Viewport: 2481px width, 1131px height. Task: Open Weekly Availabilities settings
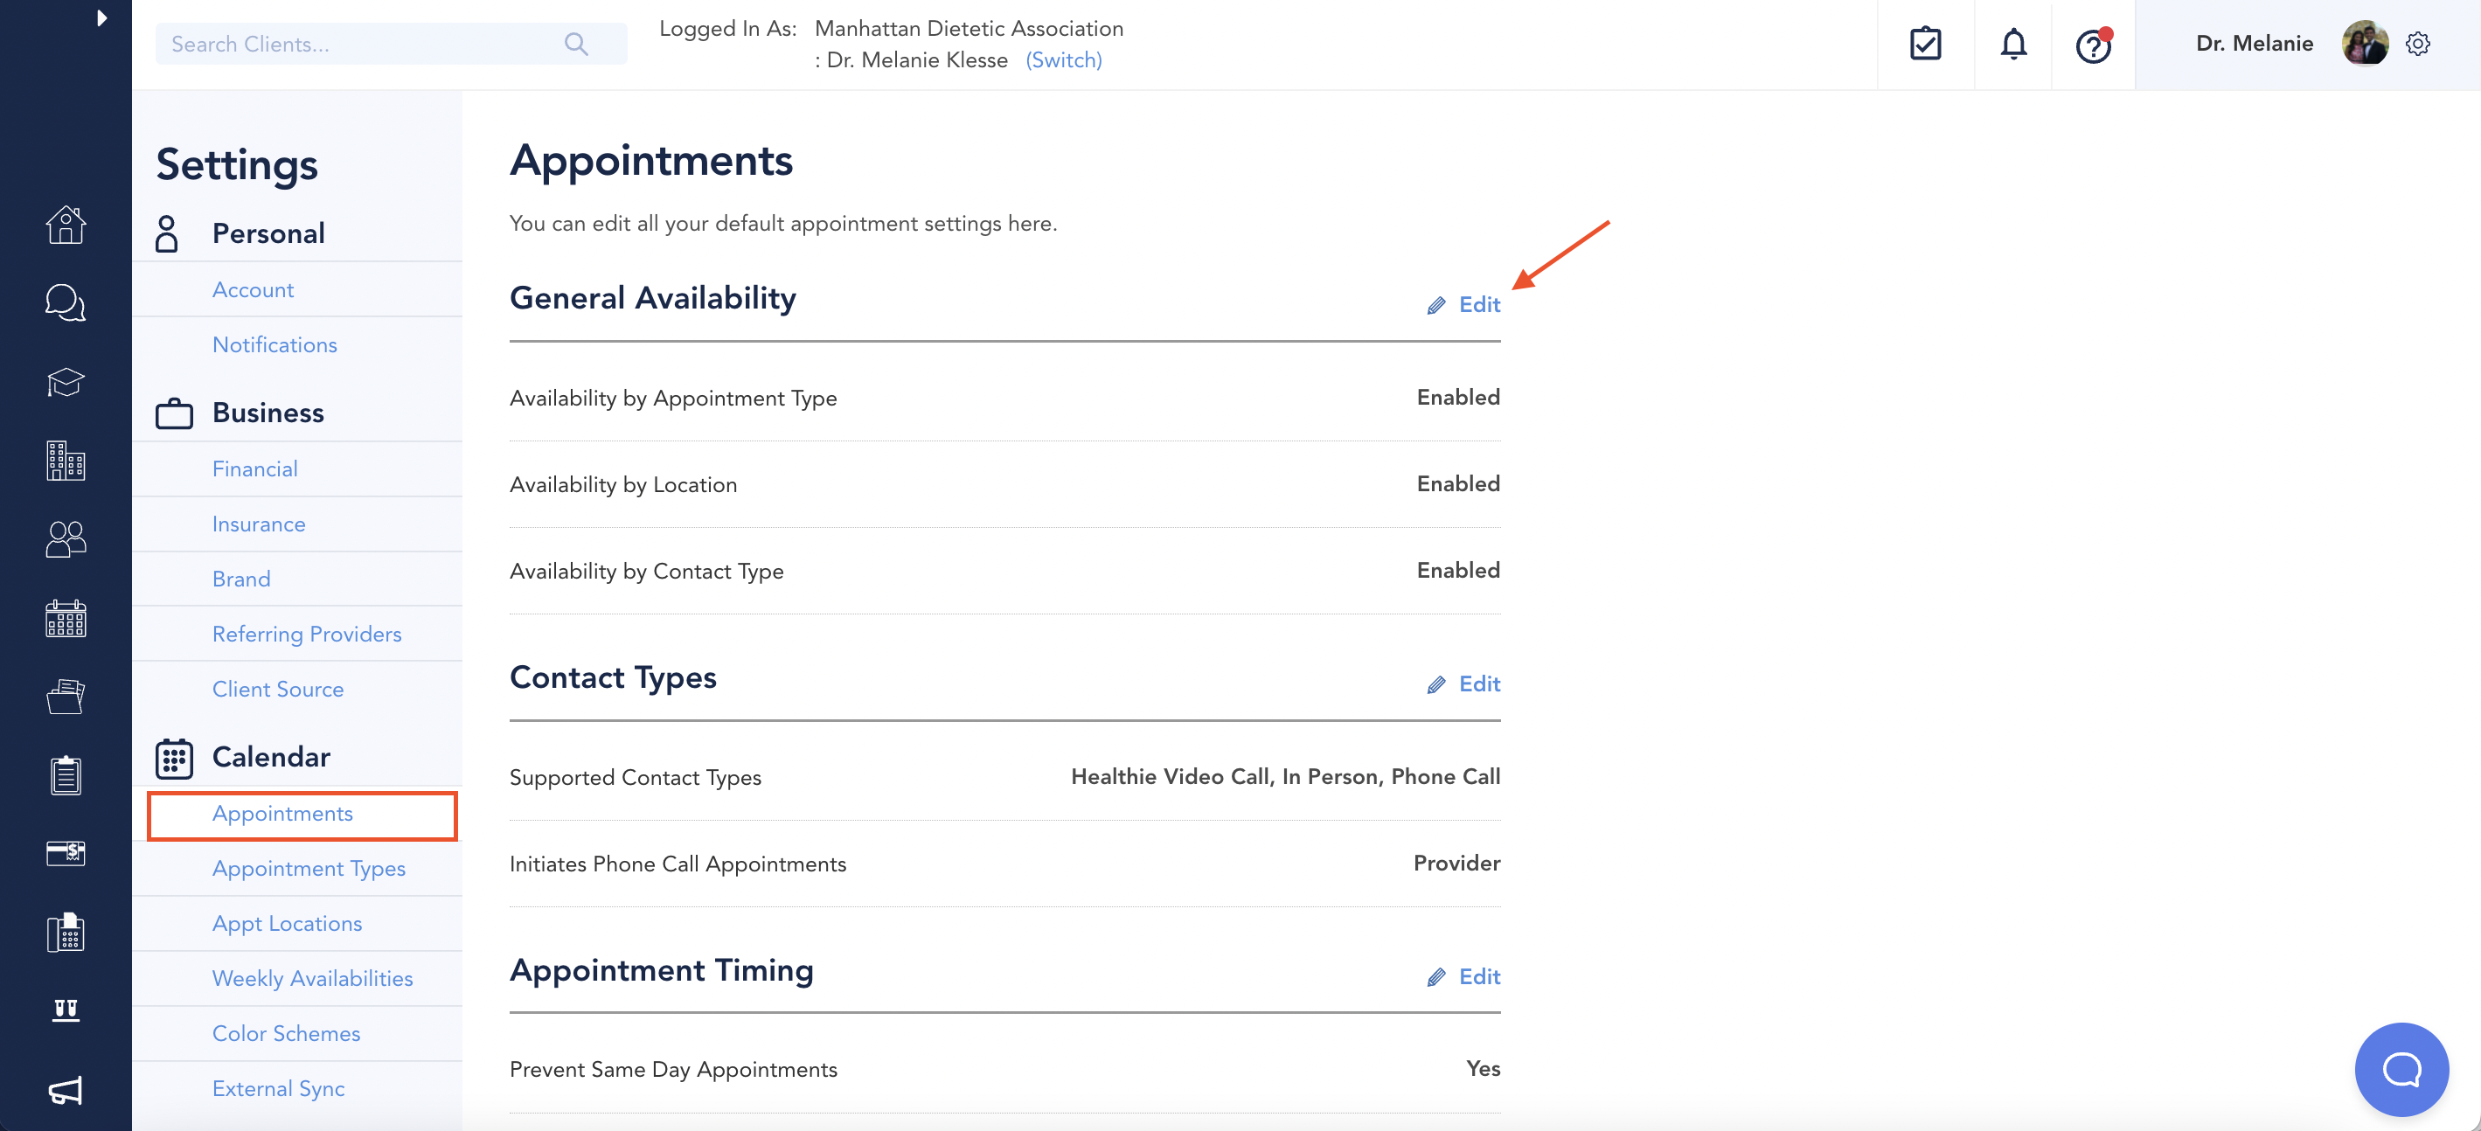click(x=312, y=978)
